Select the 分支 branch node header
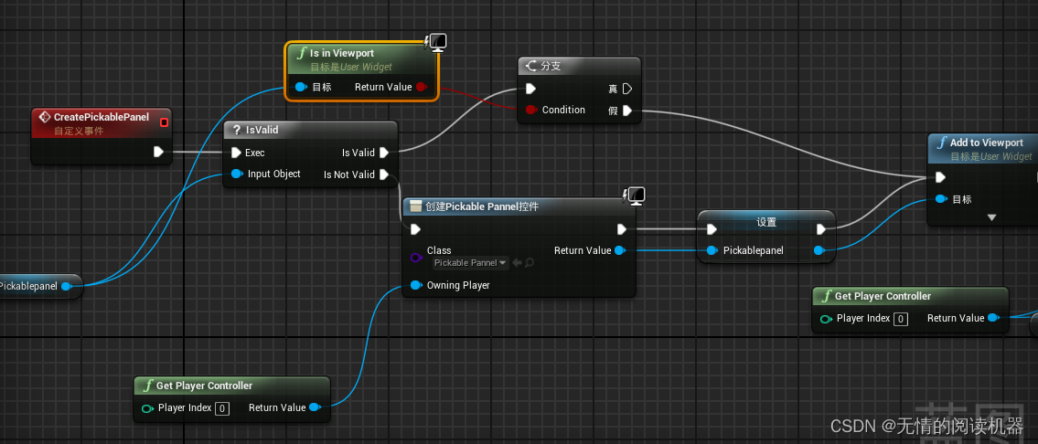The image size is (1038, 444). 579,66
